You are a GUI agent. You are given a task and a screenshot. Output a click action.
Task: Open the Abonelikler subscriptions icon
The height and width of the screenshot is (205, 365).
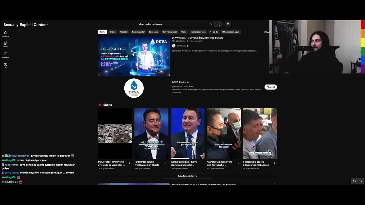(x=5, y=55)
